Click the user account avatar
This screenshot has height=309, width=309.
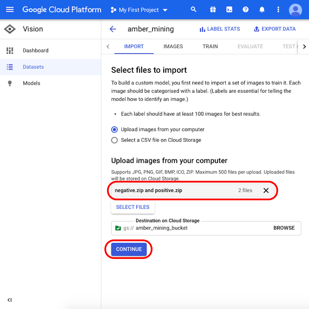click(x=295, y=10)
